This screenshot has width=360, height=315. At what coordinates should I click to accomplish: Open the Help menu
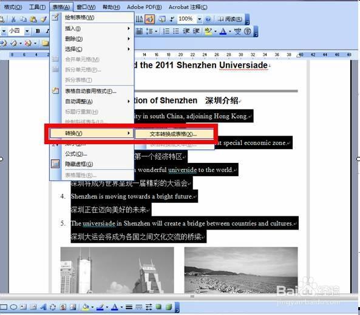111,7
